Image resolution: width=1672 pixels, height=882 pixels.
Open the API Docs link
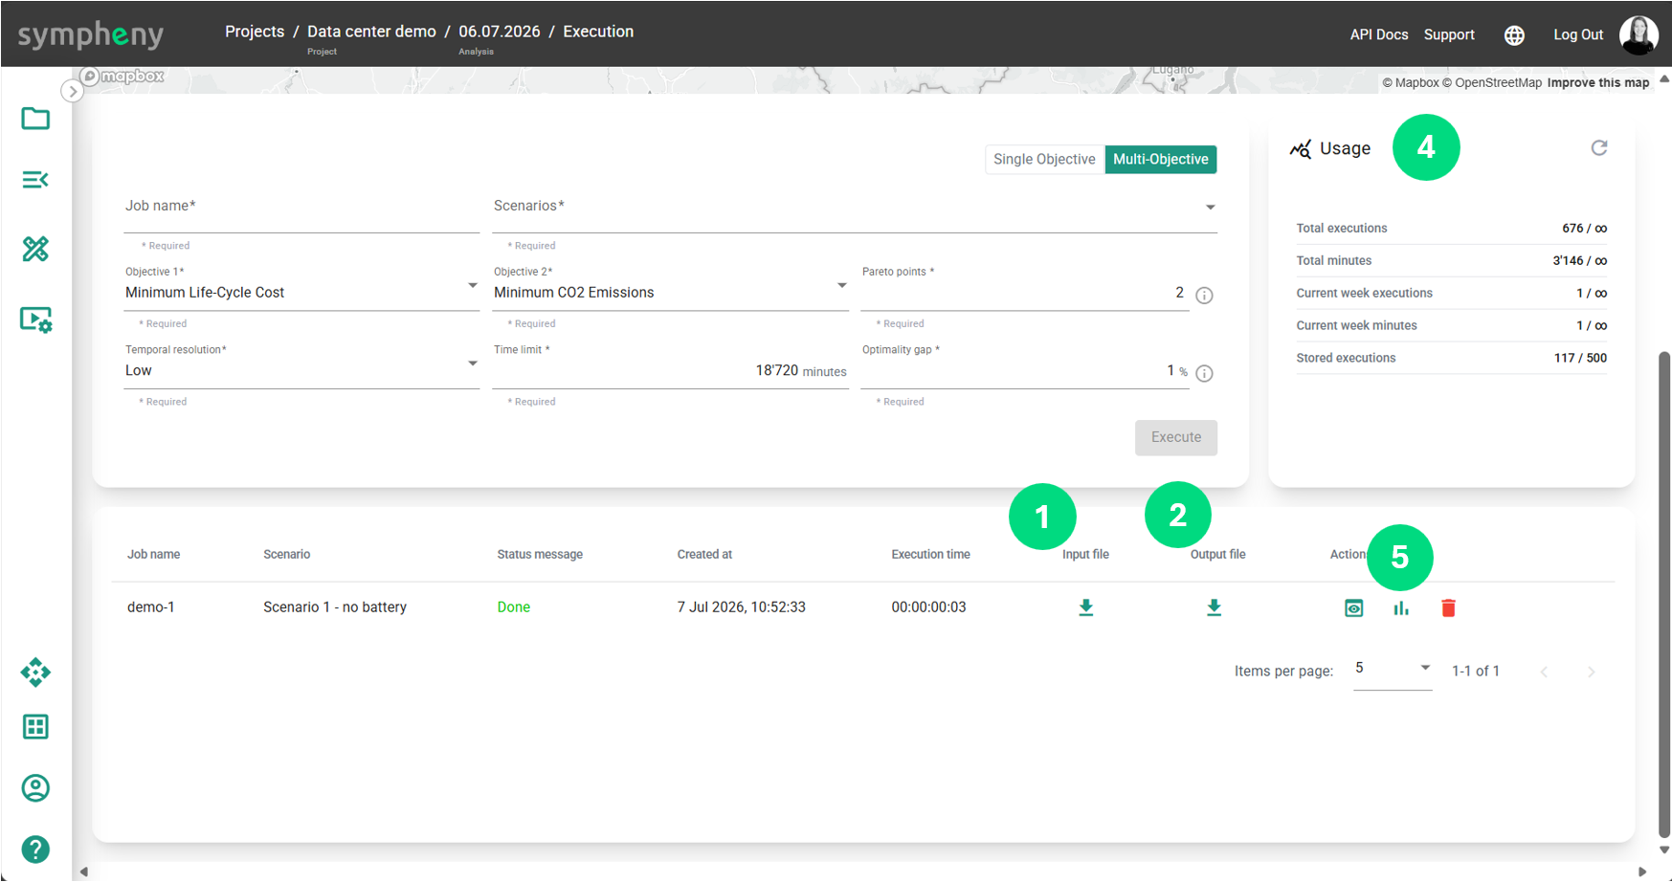click(x=1379, y=34)
